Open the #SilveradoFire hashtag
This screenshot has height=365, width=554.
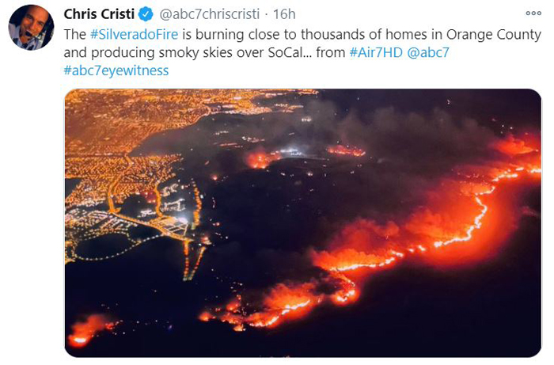(135, 35)
